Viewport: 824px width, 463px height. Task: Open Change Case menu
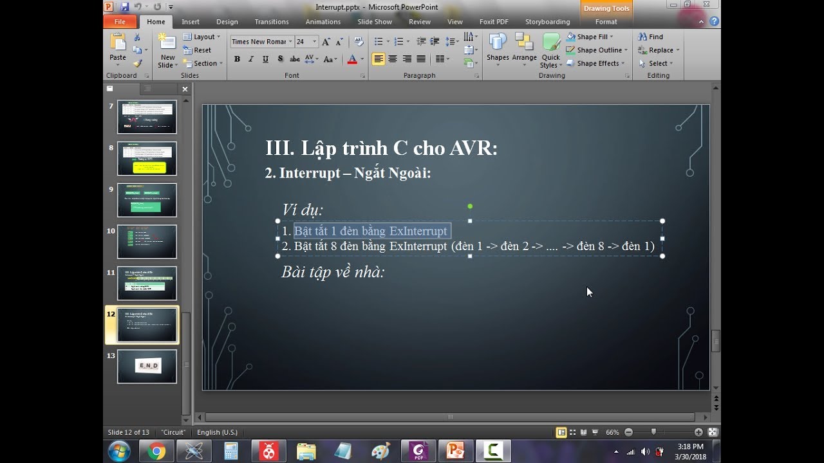pyautogui.click(x=330, y=59)
